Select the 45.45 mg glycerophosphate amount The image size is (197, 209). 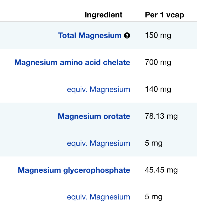pyautogui.click(x=161, y=170)
